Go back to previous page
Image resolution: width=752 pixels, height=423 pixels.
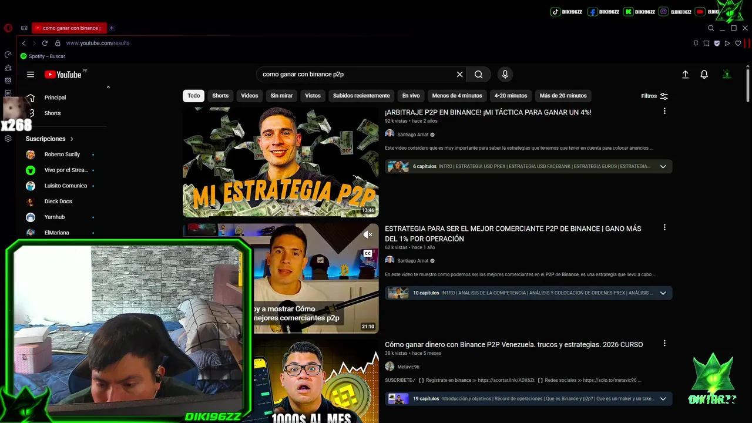click(x=24, y=43)
